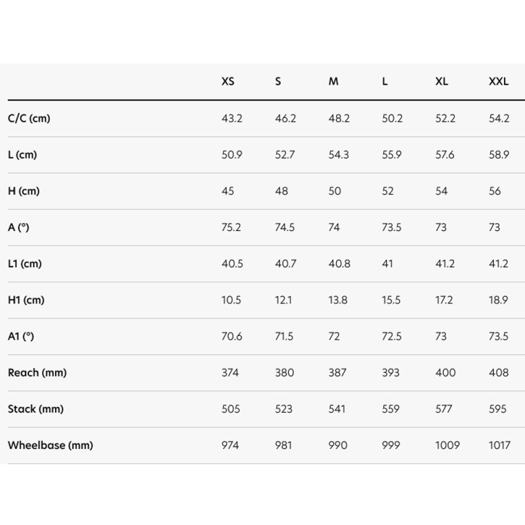525x525 pixels.
Task: Click the 1017 wheelbase value
Action: [499, 446]
